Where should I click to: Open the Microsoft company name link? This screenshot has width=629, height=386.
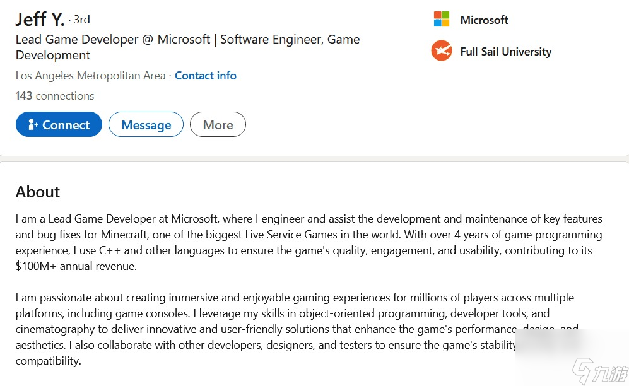click(484, 20)
